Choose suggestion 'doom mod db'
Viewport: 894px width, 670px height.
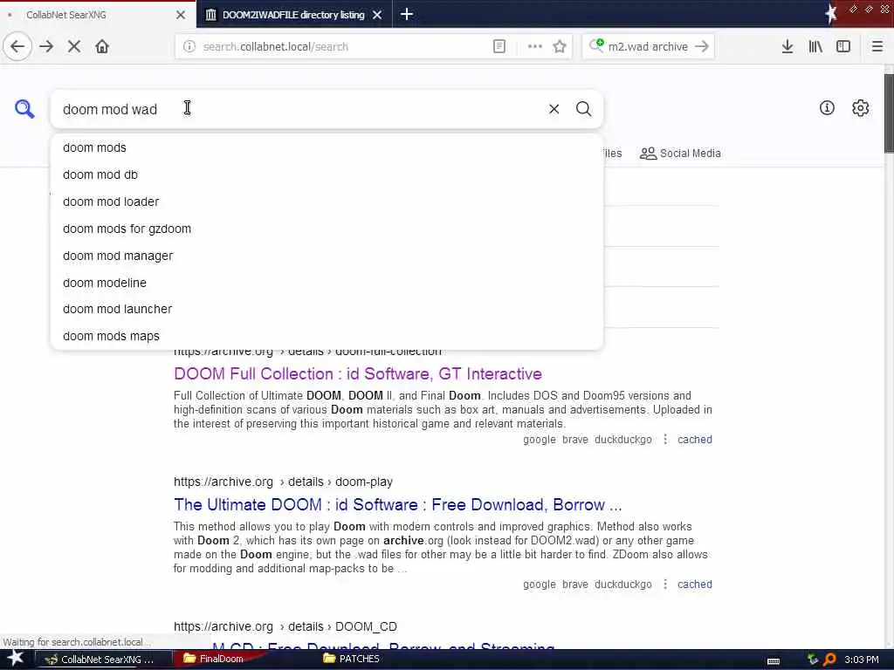(x=327, y=174)
